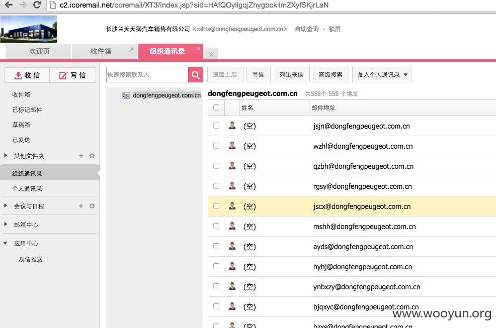Click the 收信 receive mail button
Screen dimensions: 496x328
click(x=27, y=75)
